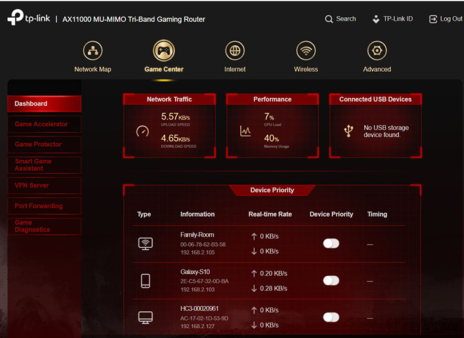Select Smart Game Assistant
The image size is (464, 338).
44,165
